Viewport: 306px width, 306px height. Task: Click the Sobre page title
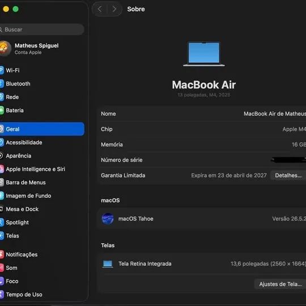tap(136, 9)
